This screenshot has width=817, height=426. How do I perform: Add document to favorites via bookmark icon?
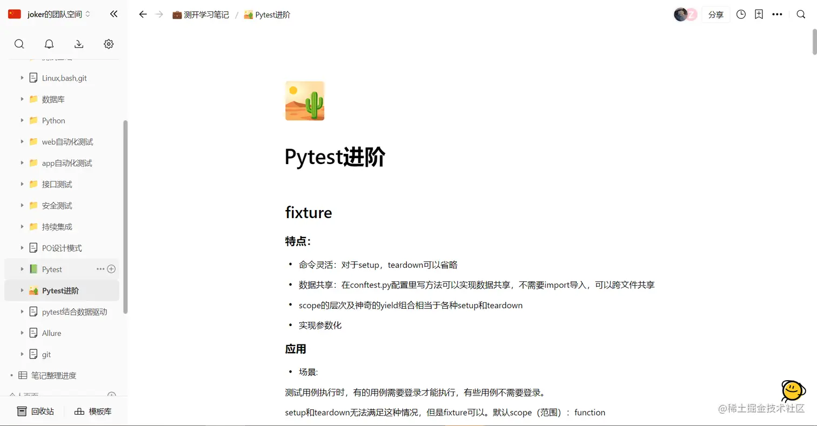pos(759,15)
